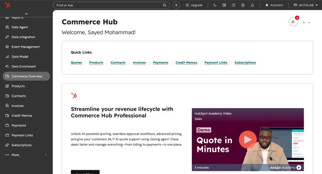Click the HubSpot sprocket logo

8,5
